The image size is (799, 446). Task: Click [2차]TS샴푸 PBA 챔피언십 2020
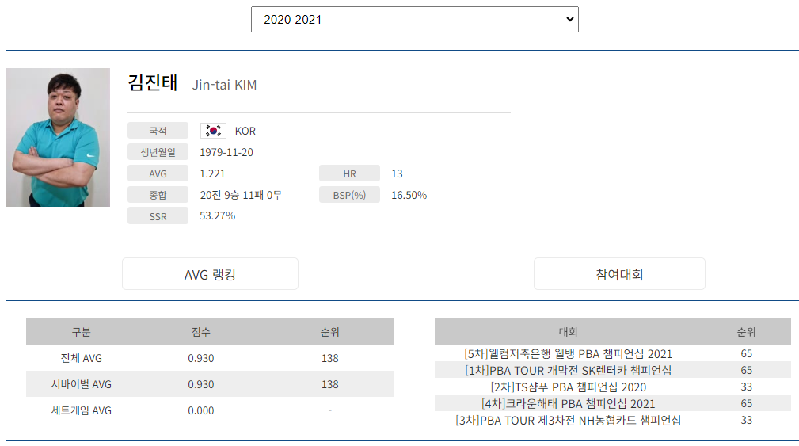pos(568,387)
